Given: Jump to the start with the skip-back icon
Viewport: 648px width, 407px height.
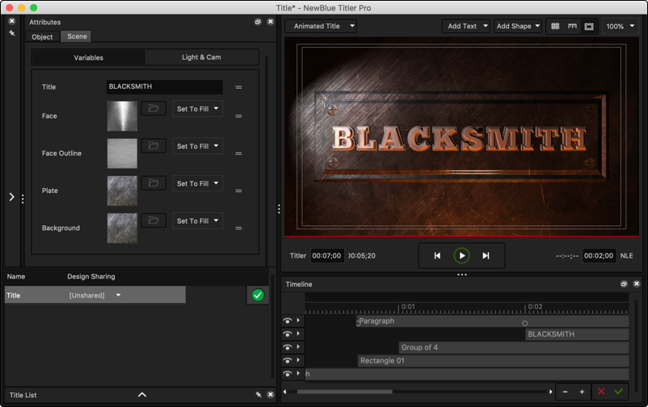Looking at the screenshot, I should (x=437, y=255).
